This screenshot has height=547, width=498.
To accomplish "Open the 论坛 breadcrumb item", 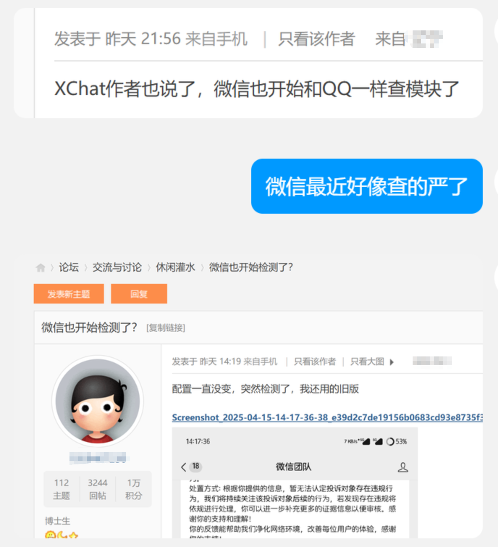I will pyautogui.click(x=69, y=267).
